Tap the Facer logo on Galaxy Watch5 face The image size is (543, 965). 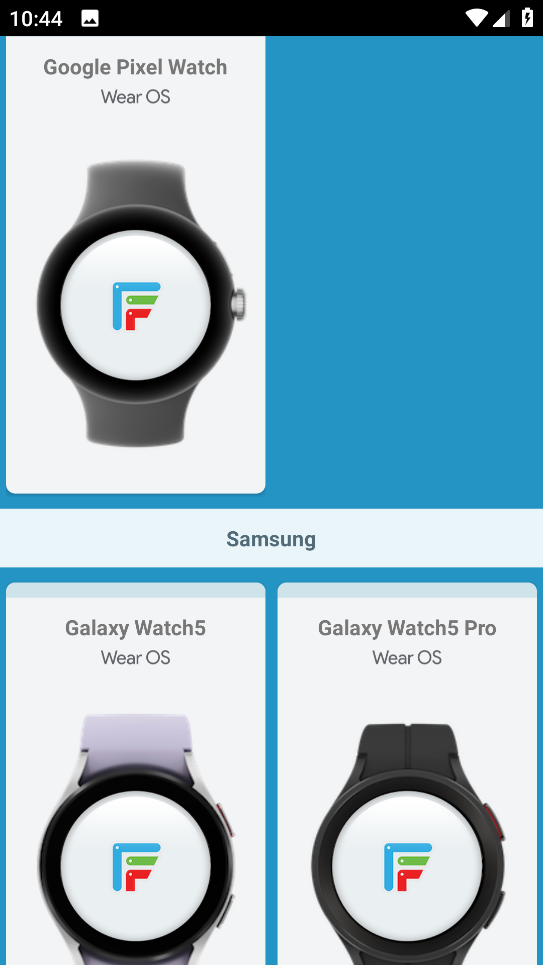coord(136,867)
